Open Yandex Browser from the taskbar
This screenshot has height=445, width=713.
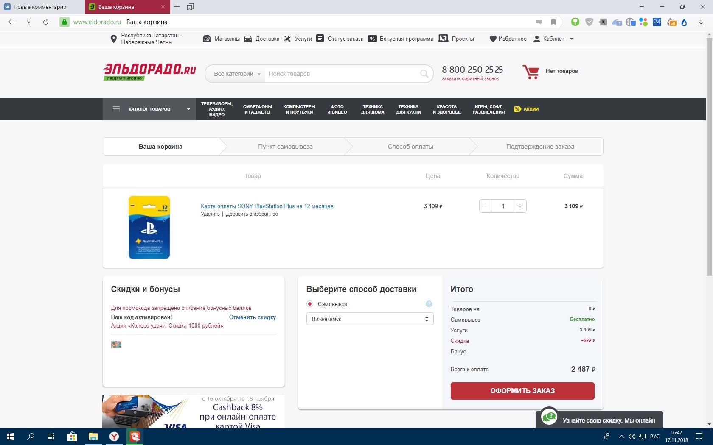pyautogui.click(x=114, y=437)
